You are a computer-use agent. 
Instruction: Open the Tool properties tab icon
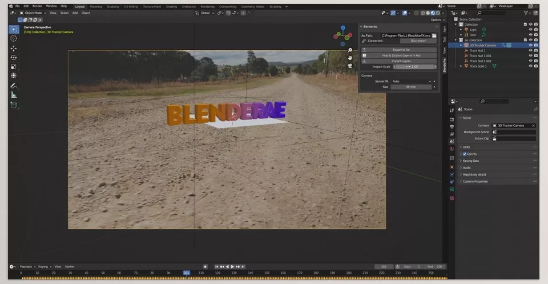(x=452, y=110)
